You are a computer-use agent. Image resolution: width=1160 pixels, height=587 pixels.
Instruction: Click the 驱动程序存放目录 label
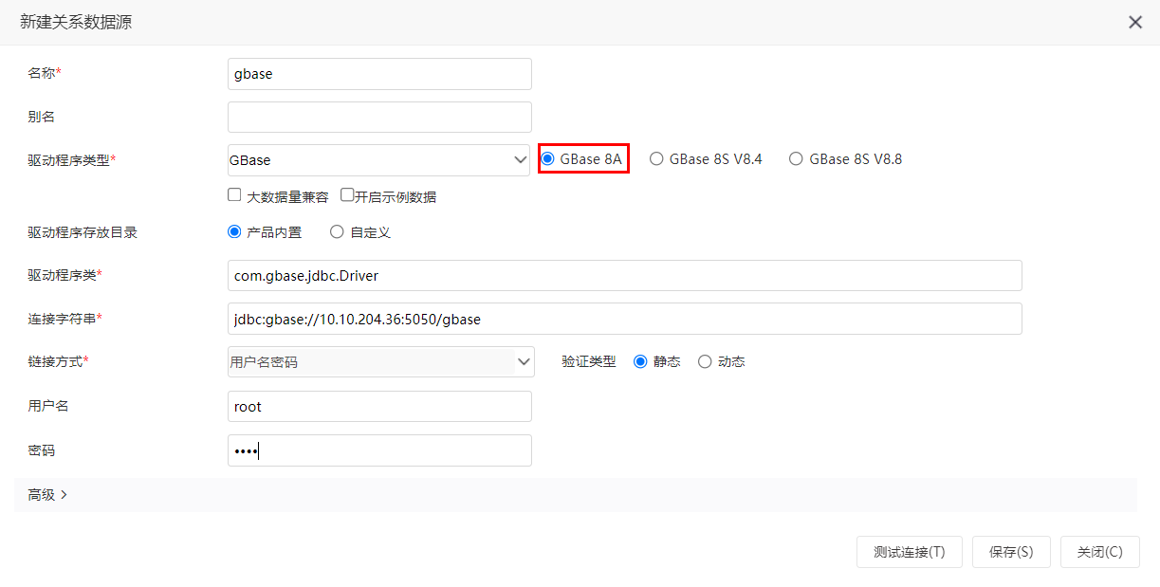[x=83, y=232]
